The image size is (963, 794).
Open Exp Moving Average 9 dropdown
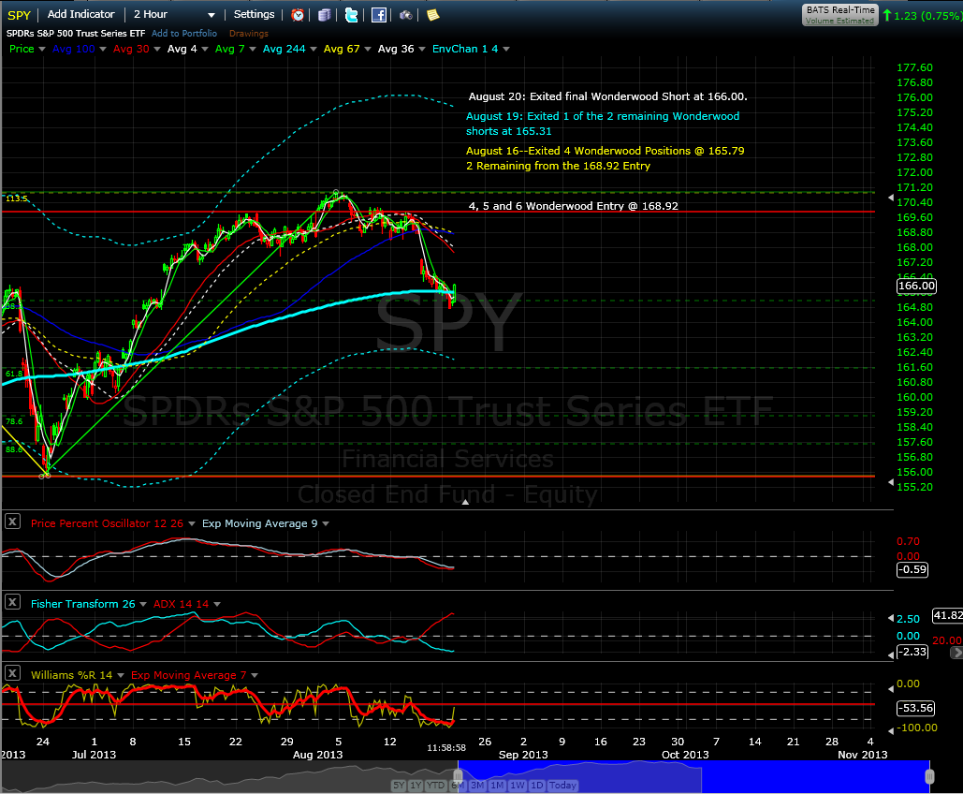(x=326, y=523)
